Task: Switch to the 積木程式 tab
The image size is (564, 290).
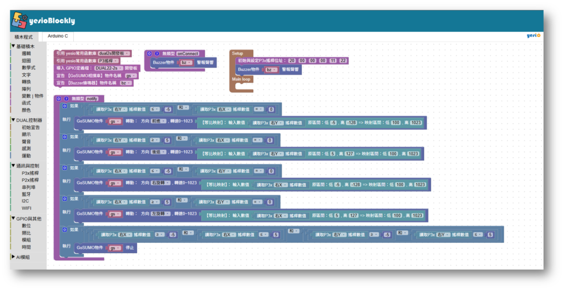Action: pos(24,37)
